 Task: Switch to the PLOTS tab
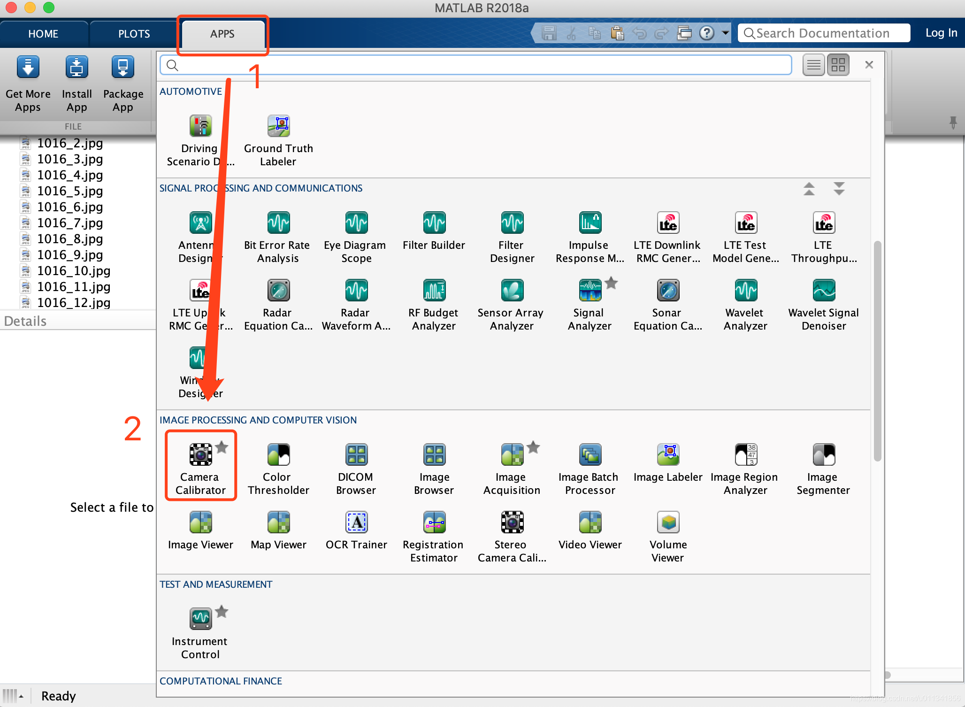[x=134, y=34]
